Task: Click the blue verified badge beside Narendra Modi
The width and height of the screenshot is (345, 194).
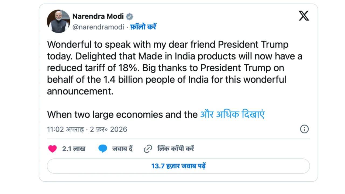Action: 130,16
